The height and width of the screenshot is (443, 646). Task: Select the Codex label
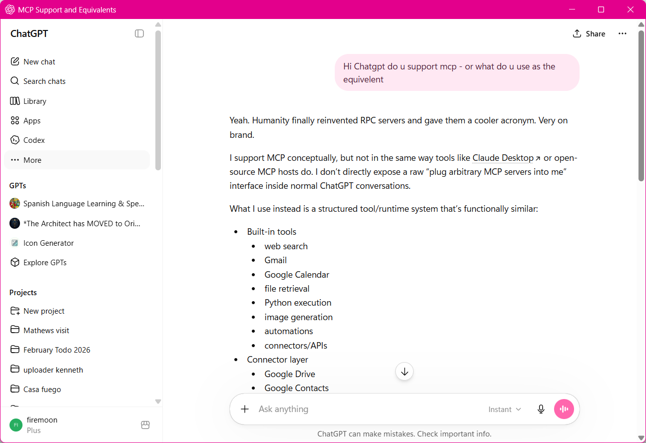[x=34, y=140]
